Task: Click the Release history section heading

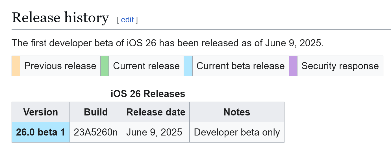Action: pos(60,18)
